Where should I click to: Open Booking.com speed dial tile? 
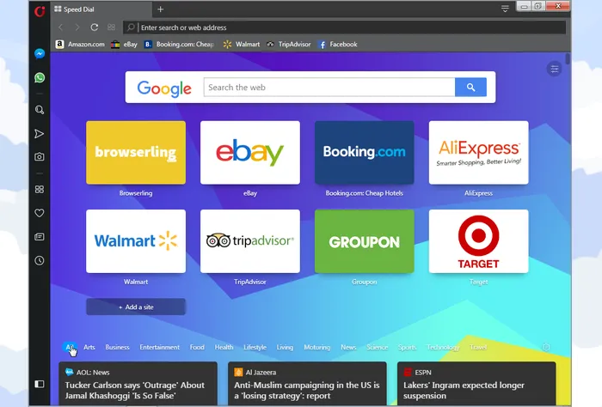click(365, 153)
